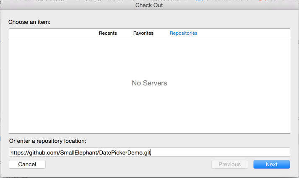This screenshot has width=299, height=178.
Task: Click blank space between Cancel and Previous
Action: point(126,164)
